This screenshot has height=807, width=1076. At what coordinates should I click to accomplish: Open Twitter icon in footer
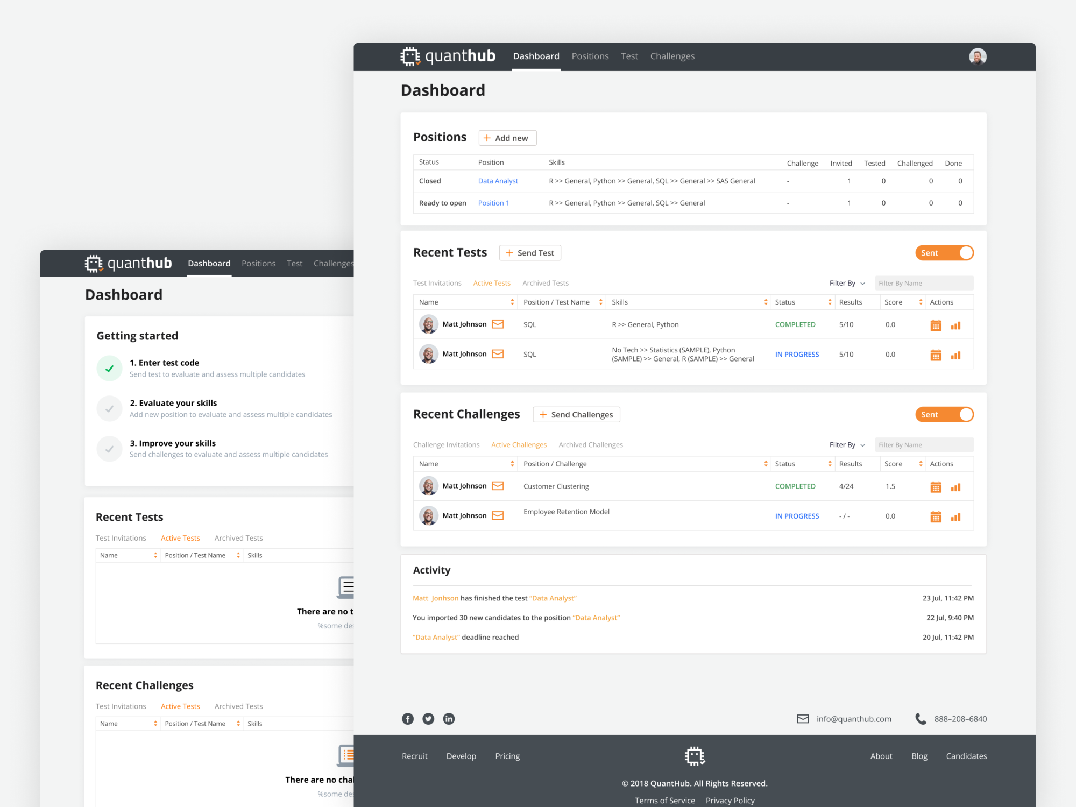click(428, 719)
